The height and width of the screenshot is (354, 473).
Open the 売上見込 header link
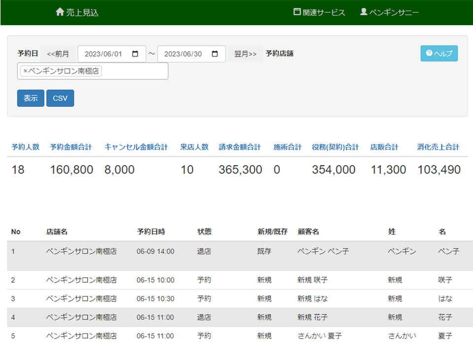click(x=77, y=12)
